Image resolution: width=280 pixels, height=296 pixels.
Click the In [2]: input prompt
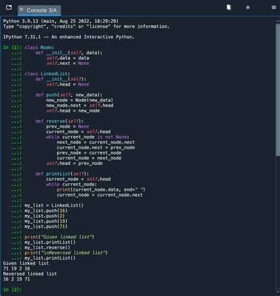pos(12,290)
